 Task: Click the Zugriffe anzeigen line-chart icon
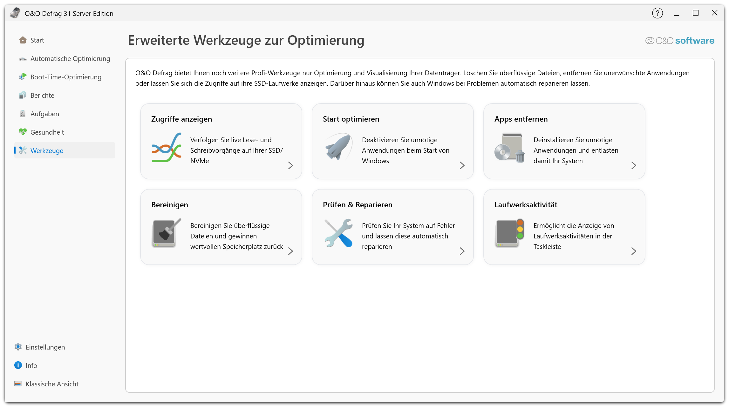click(x=167, y=147)
